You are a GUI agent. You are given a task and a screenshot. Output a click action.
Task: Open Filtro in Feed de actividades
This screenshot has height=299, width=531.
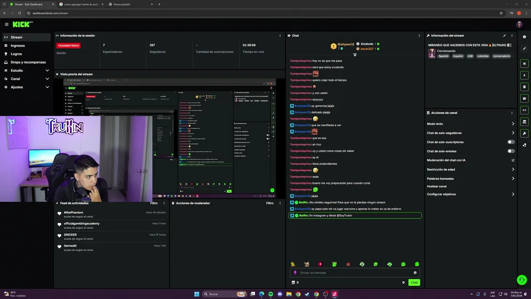tap(154, 203)
